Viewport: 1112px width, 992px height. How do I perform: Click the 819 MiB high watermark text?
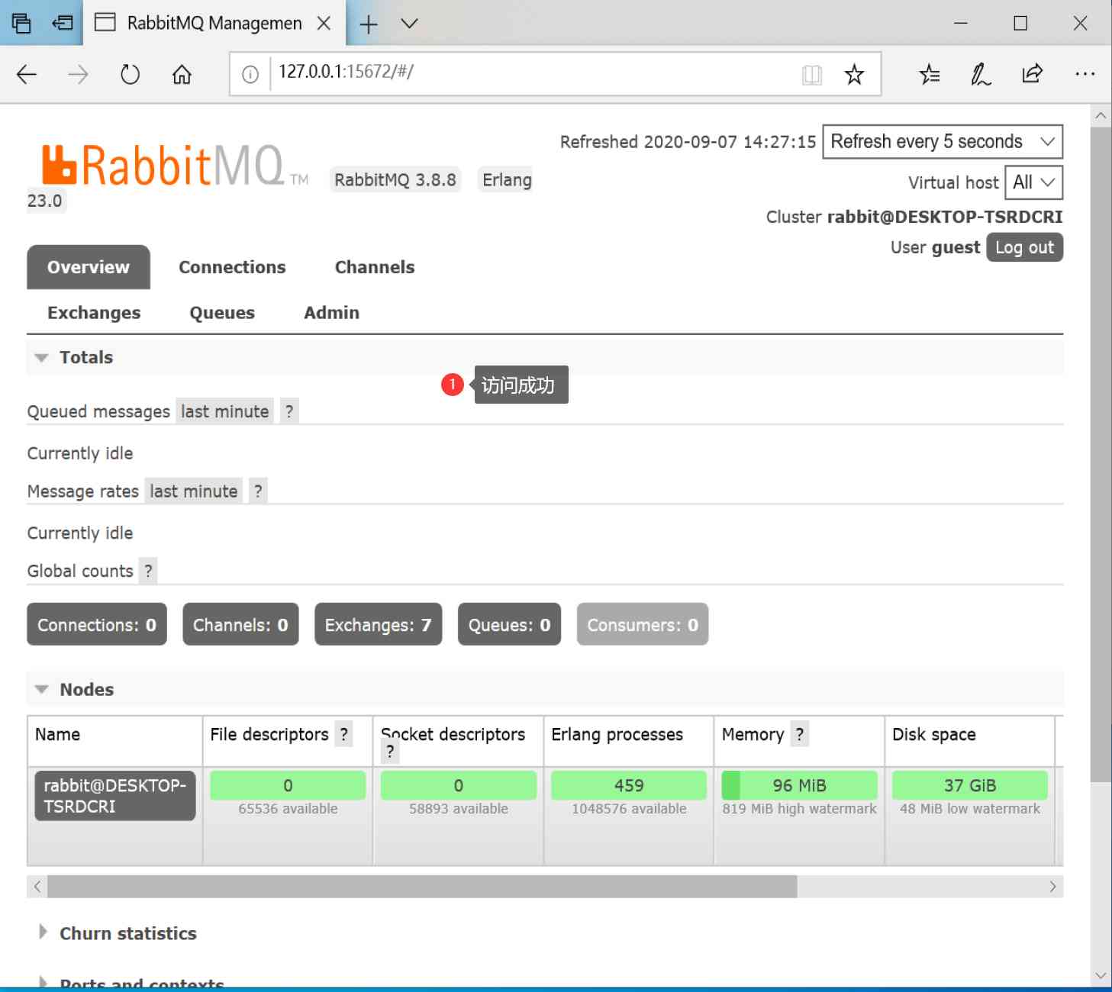(x=799, y=809)
